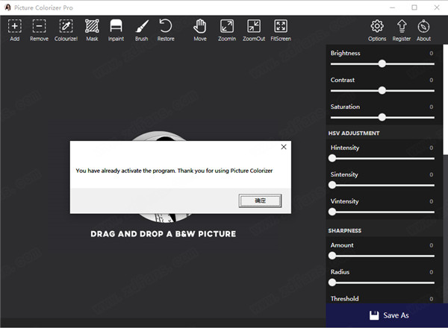Click the DRAG AND DROP A B&W PICTURE text
This screenshot has width=448, height=328.
coord(163,234)
